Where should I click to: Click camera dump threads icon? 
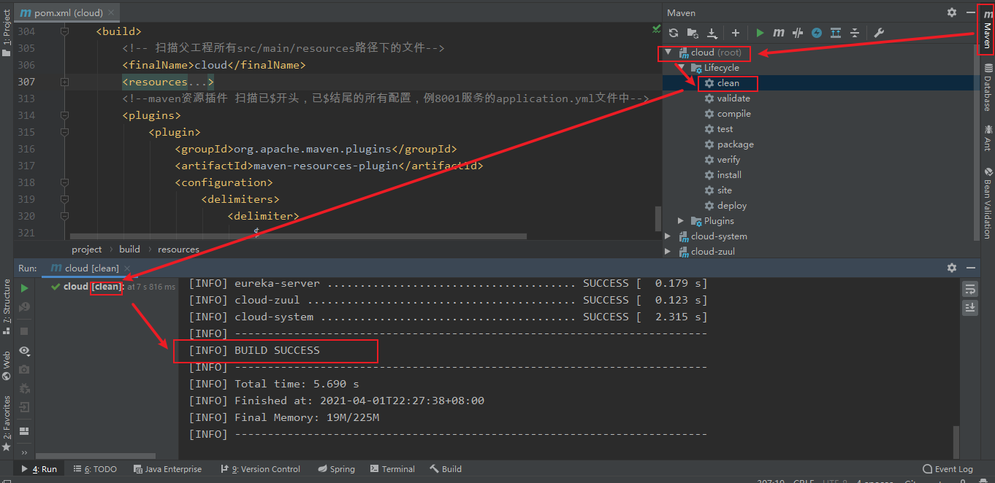(x=24, y=370)
